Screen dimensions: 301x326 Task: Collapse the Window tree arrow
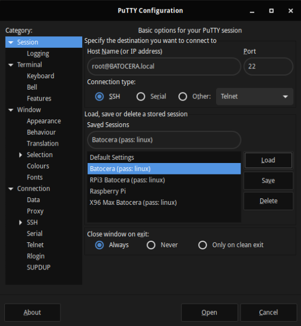coord(11,110)
